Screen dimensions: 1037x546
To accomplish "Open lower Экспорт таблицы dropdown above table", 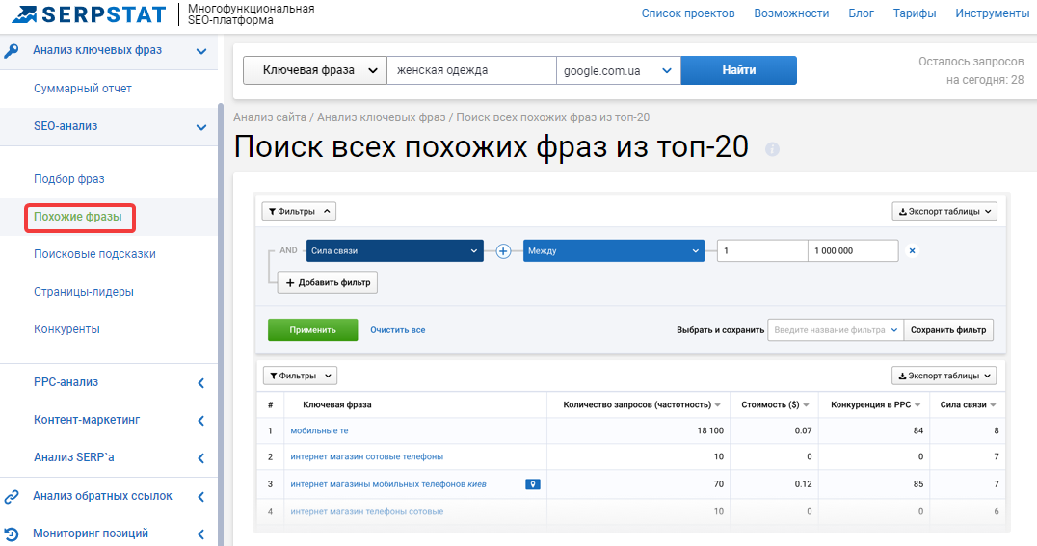I will 944,377.
